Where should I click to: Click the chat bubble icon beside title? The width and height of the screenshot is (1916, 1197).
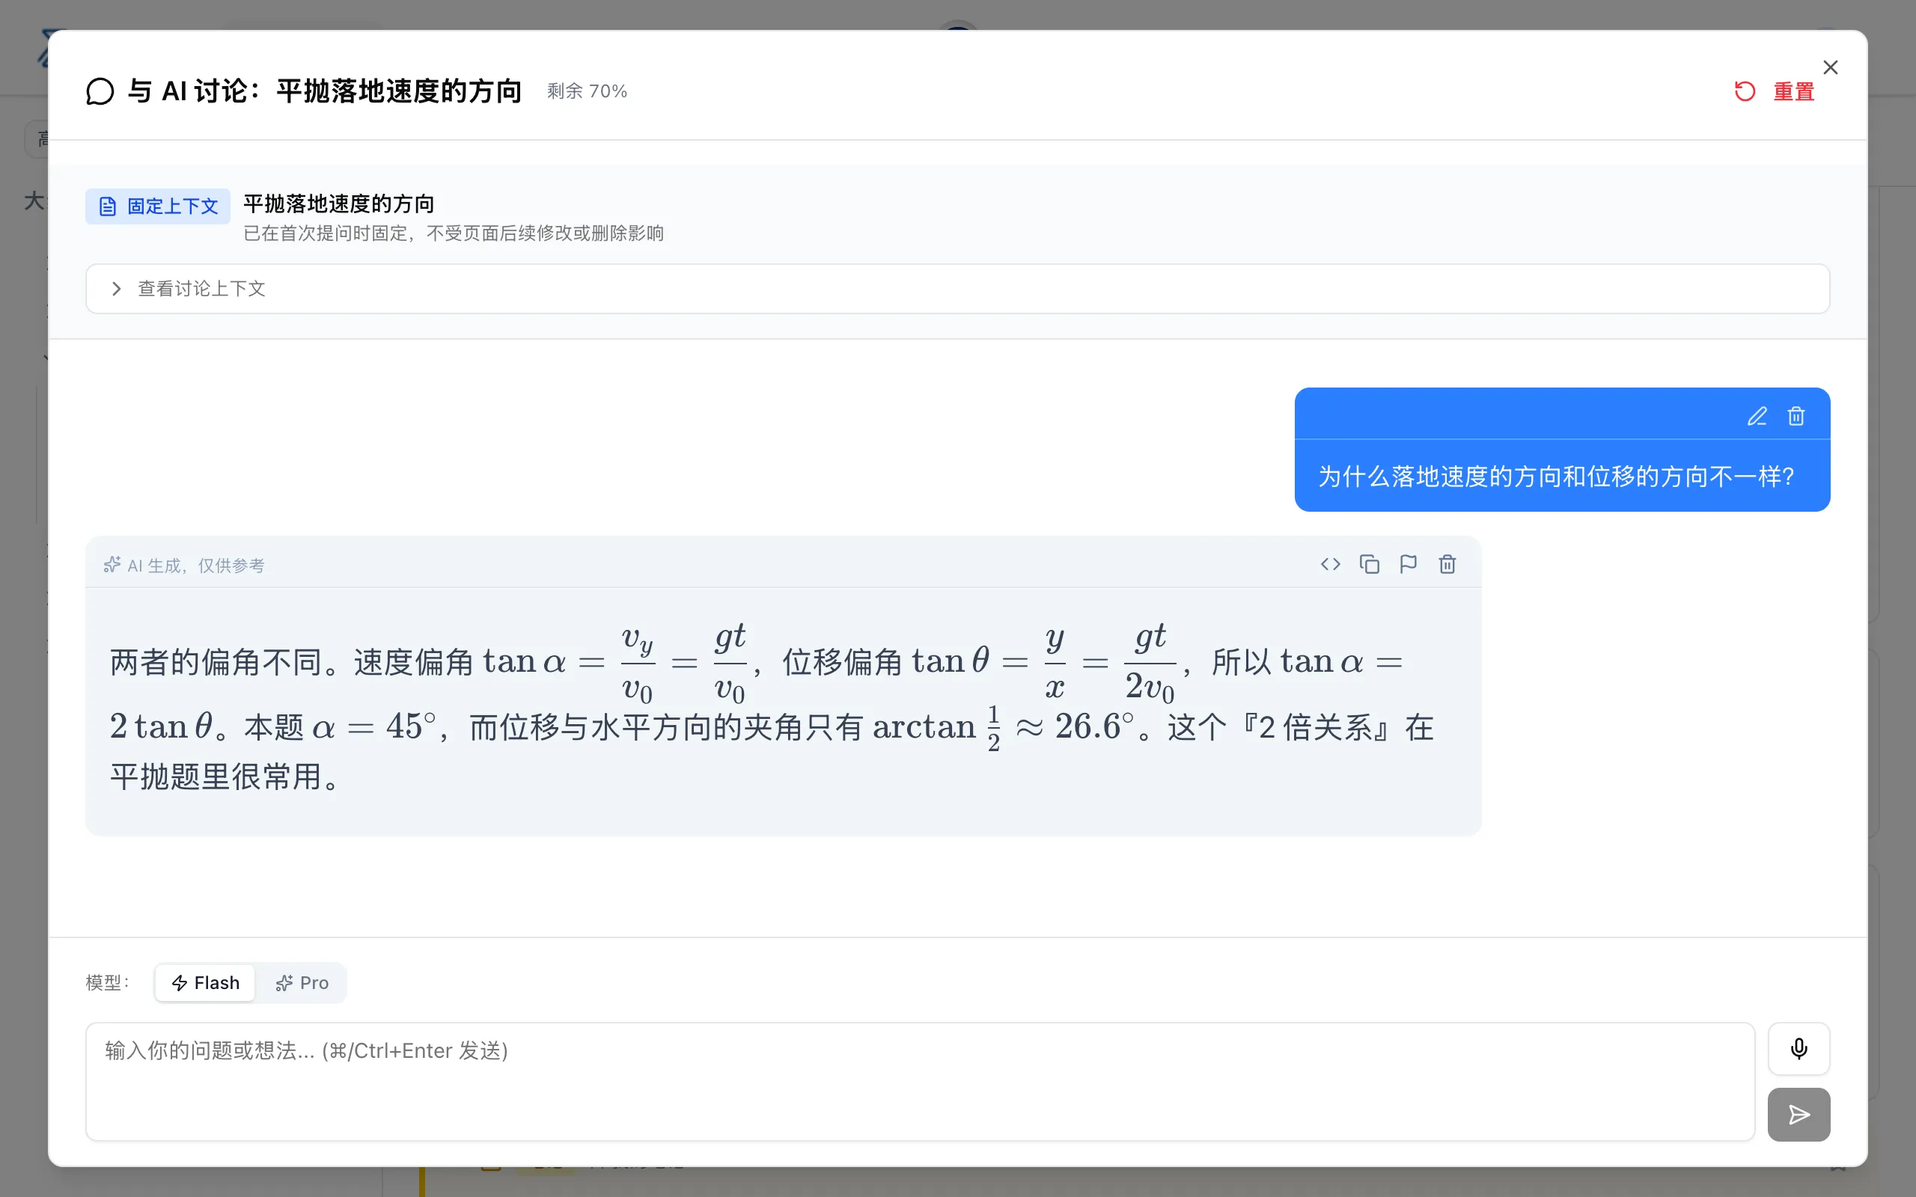click(100, 92)
